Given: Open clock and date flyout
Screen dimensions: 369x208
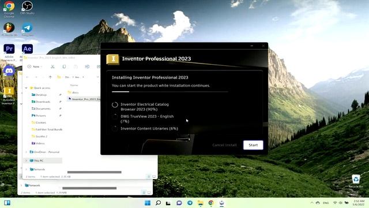Looking at the screenshot, I should click(359, 203).
